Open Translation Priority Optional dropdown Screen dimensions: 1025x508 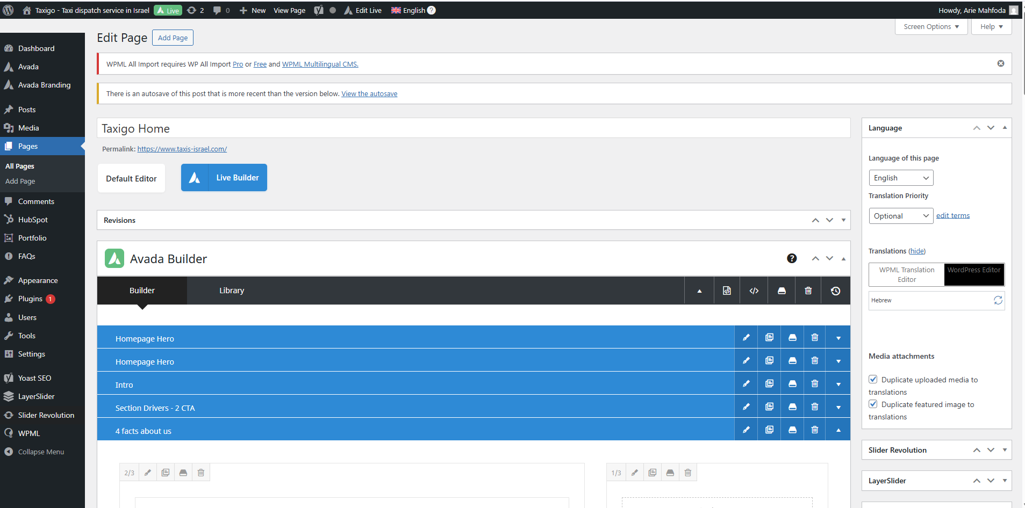pyautogui.click(x=901, y=216)
